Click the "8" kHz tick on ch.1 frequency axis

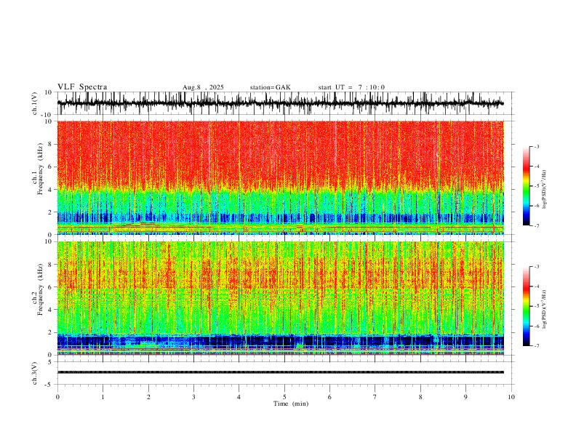point(51,144)
